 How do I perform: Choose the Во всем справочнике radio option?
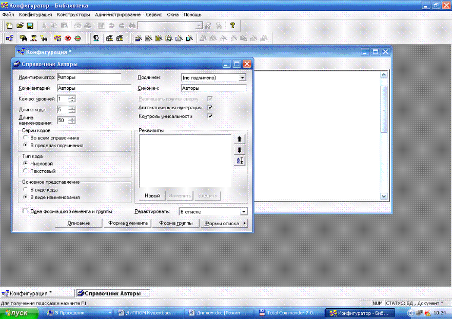click(x=26, y=138)
